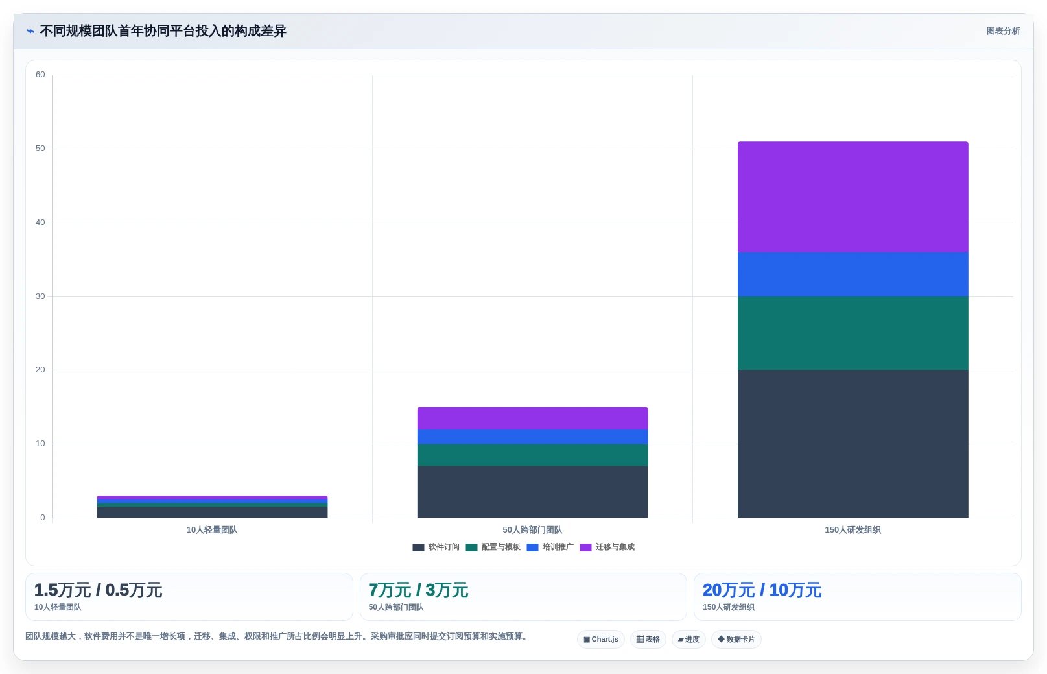Click the blue 培训推广 legend color box
1047x674 pixels.
[x=532, y=548]
